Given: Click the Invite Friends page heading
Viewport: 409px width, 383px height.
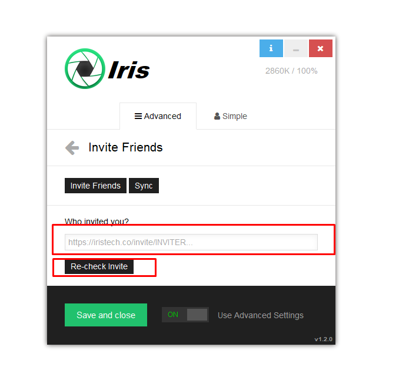Looking at the screenshot, I should pos(125,147).
